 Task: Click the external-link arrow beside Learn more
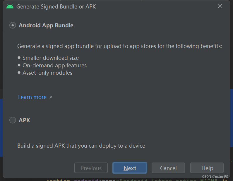tap(51, 97)
